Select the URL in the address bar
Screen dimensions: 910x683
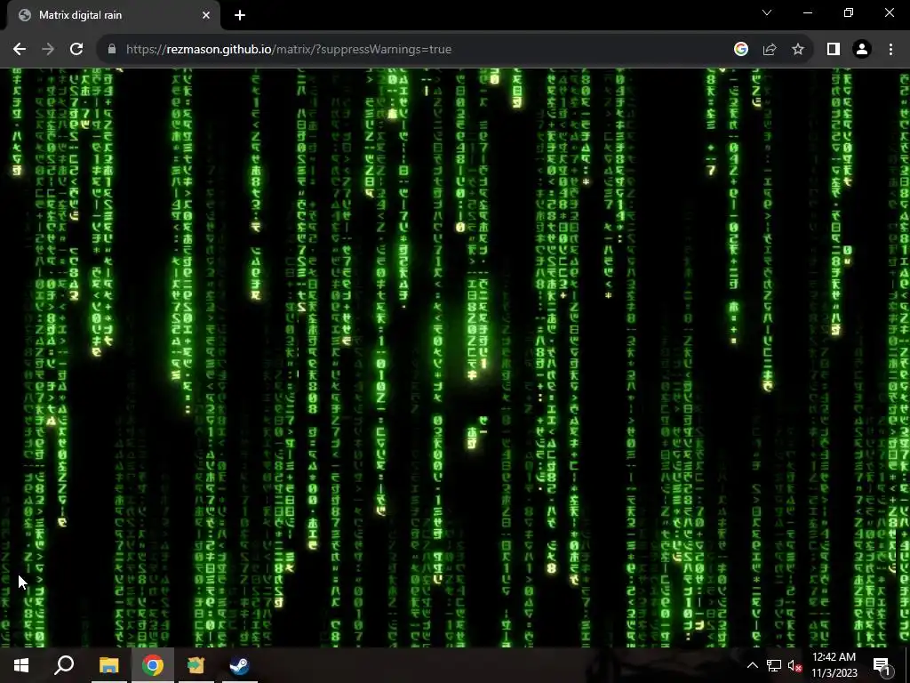pyautogui.click(x=289, y=50)
